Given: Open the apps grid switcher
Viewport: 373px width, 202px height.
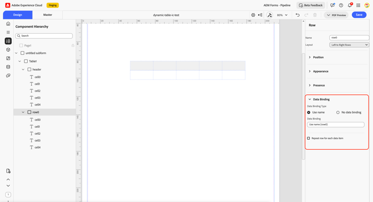Looking at the screenshot, I should [358, 5].
